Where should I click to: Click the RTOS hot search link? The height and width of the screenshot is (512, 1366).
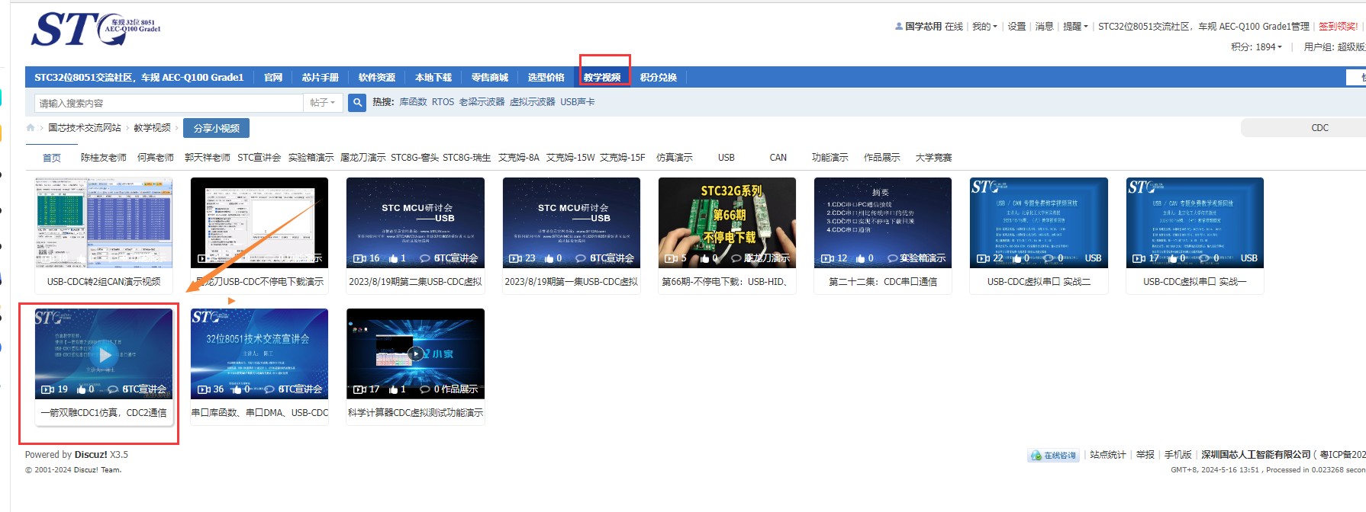pyautogui.click(x=443, y=102)
